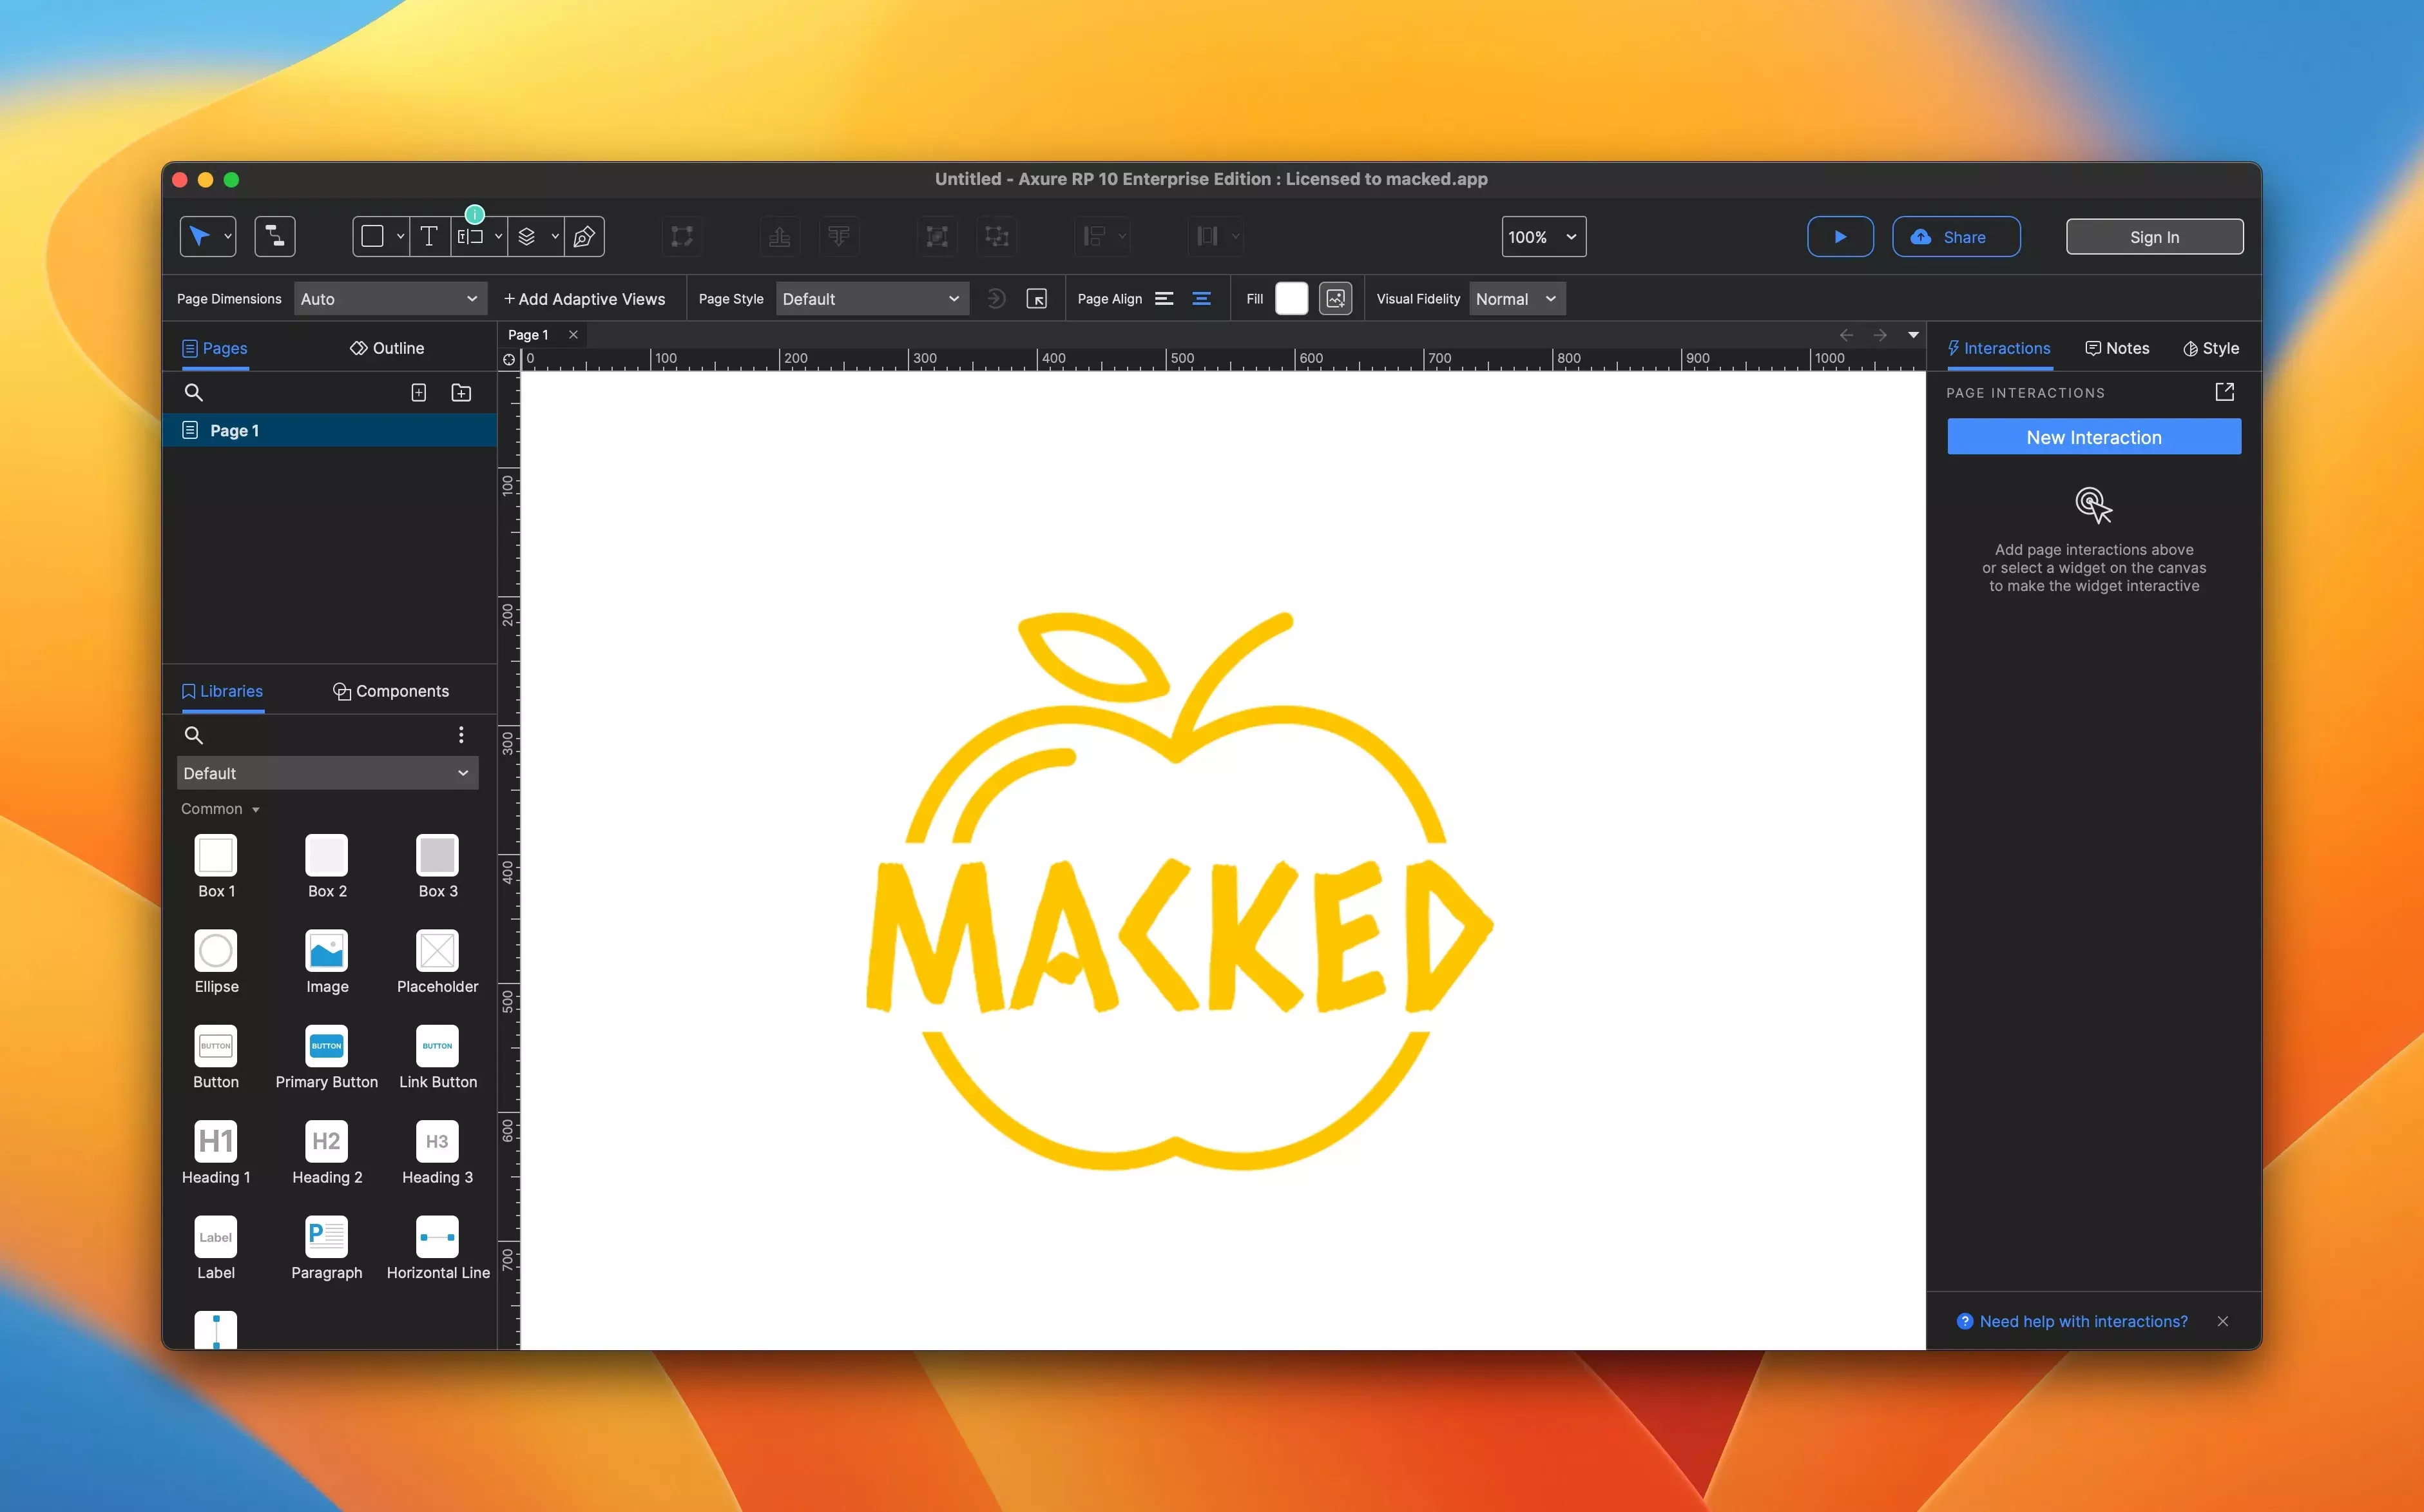Add a new folder in Pages
Screen dimensions: 2424x1512
[x=461, y=393]
